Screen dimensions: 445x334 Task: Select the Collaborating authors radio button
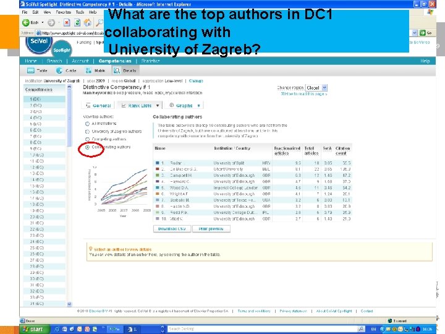click(x=87, y=147)
